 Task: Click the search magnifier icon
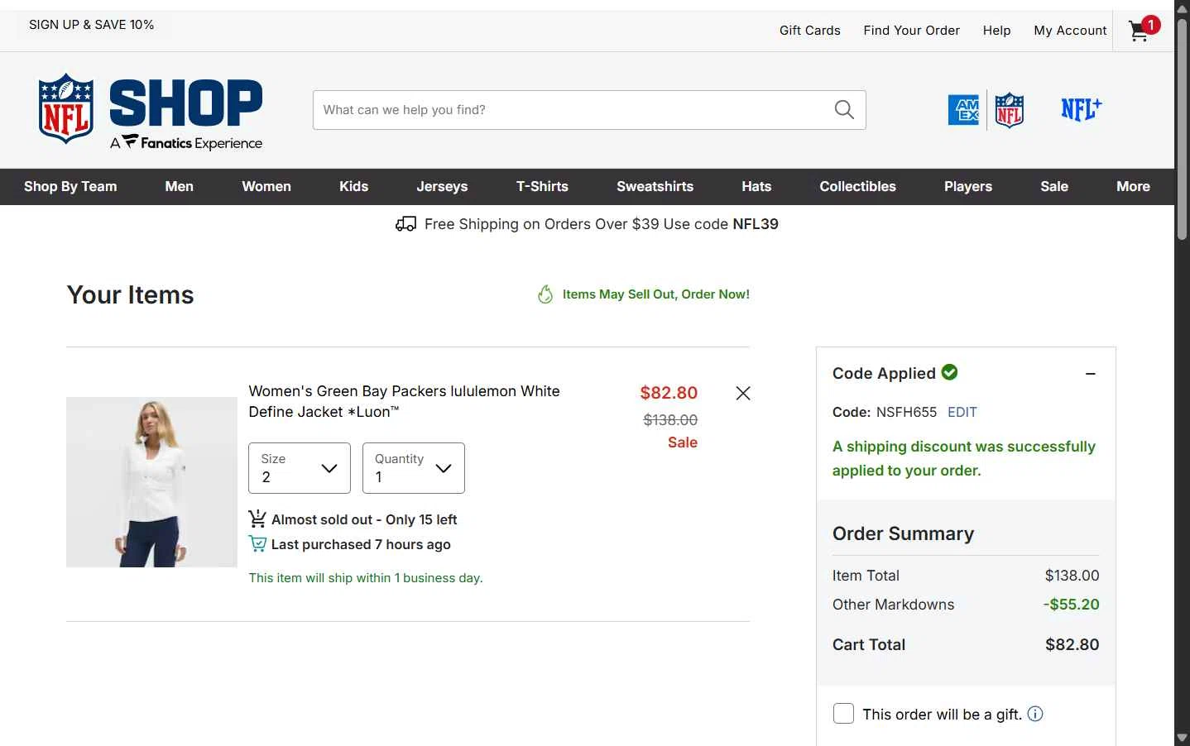(844, 110)
